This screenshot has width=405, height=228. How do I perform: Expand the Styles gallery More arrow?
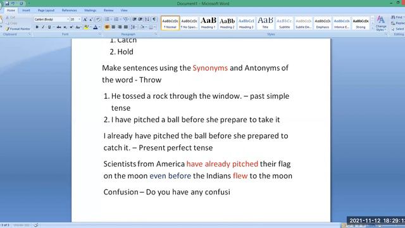point(372,28)
